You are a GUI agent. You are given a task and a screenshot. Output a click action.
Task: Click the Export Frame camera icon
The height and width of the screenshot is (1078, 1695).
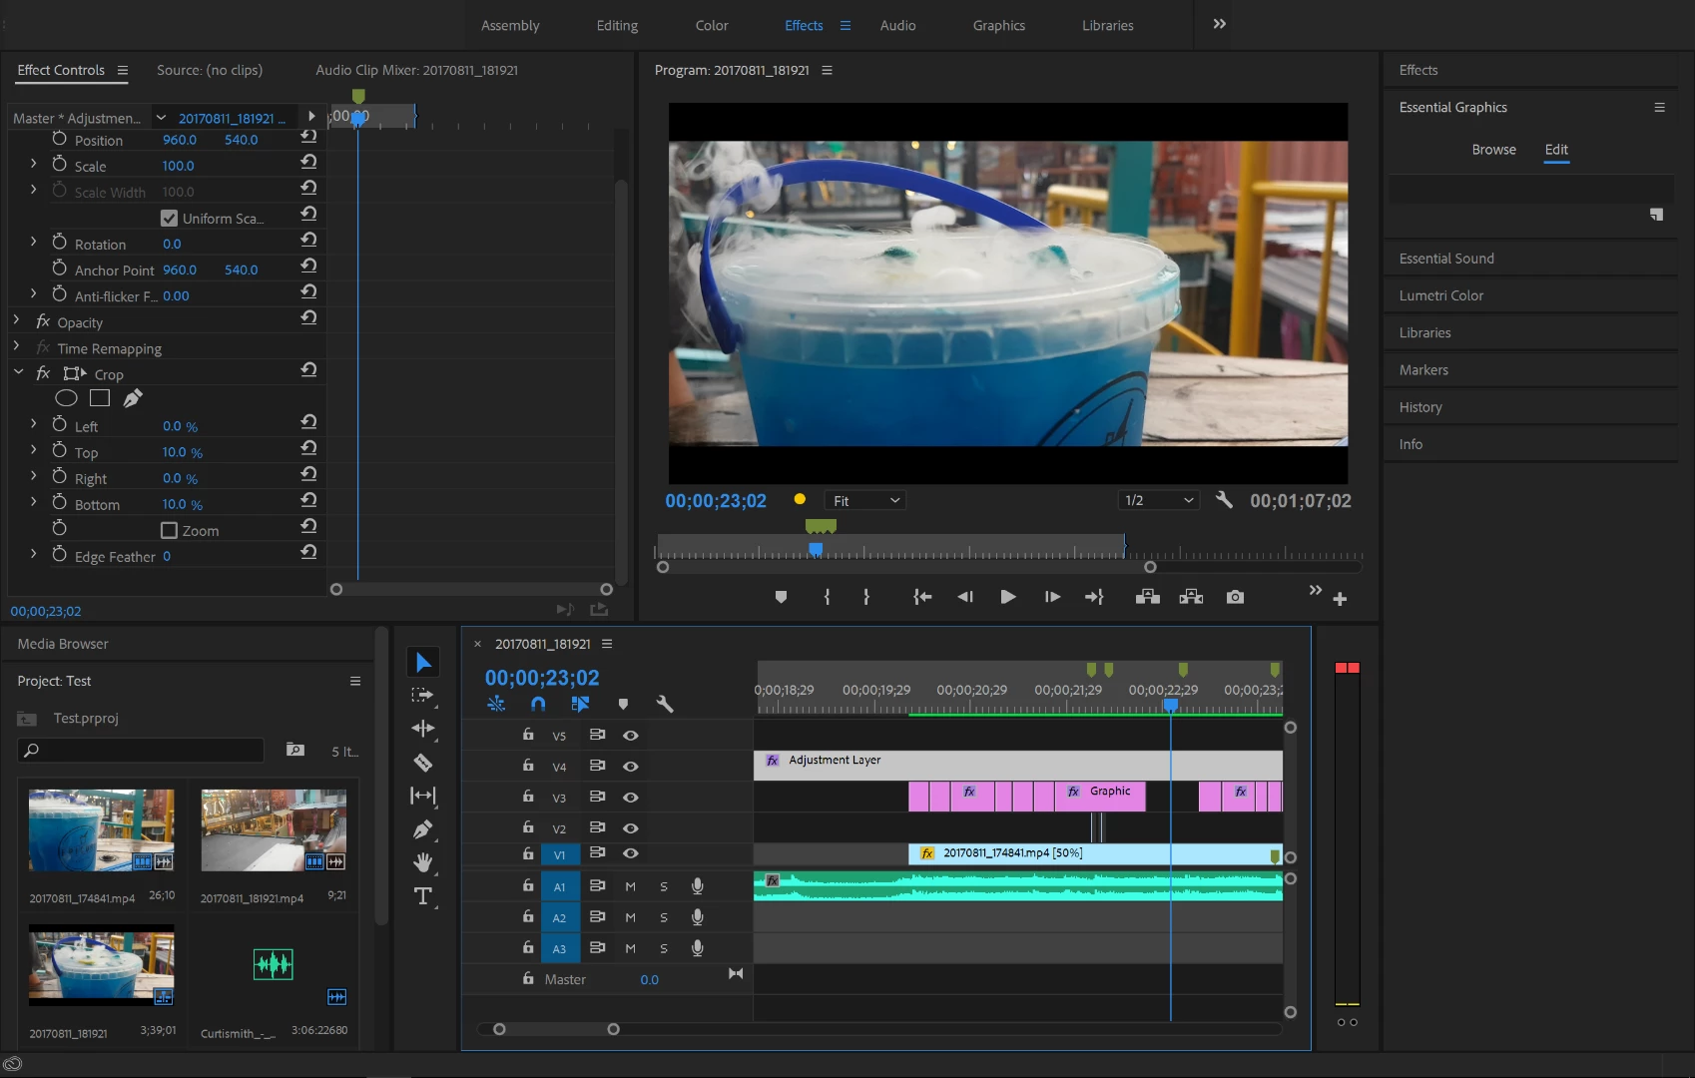[1235, 597]
